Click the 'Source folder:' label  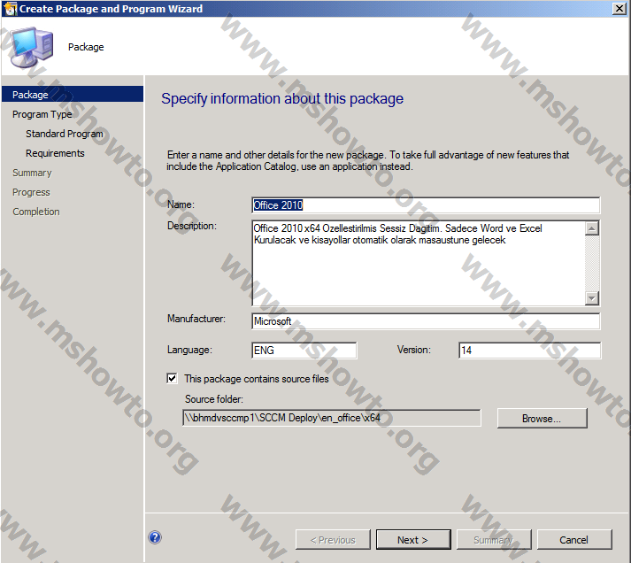(x=214, y=399)
